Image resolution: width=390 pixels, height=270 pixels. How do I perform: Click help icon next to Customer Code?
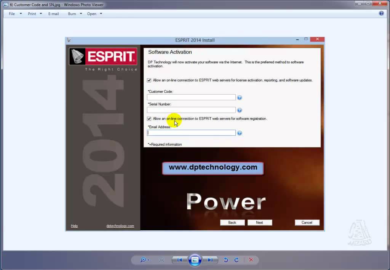click(x=240, y=98)
